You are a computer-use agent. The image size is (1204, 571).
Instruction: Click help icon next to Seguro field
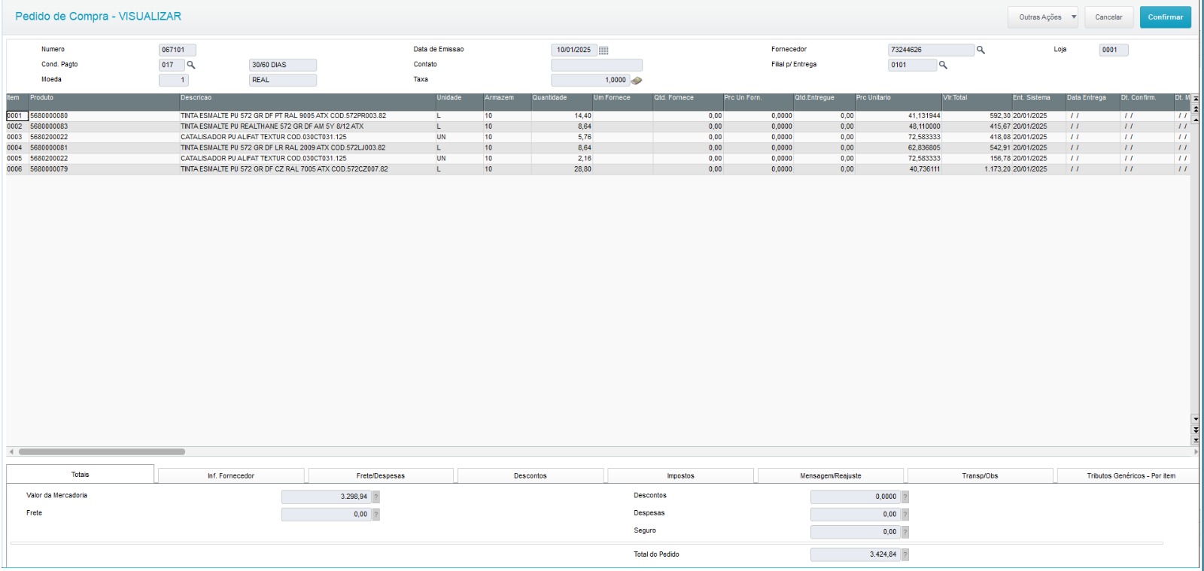pos(905,533)
